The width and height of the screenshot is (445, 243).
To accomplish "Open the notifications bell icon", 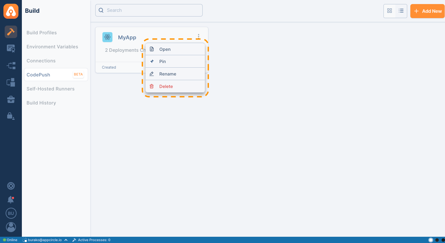I will pyautogui.click(x=11, y=200).
